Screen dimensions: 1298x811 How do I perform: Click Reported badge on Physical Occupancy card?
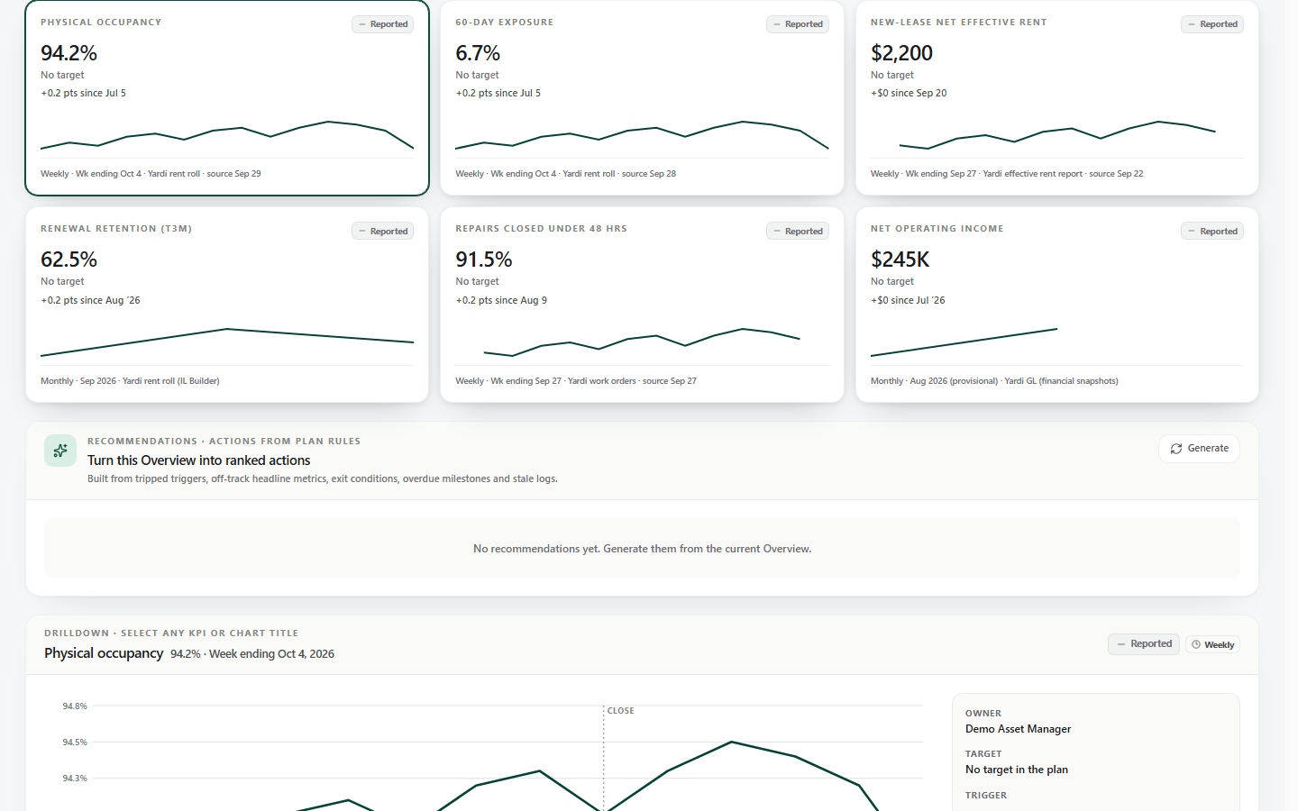point(382,24)
